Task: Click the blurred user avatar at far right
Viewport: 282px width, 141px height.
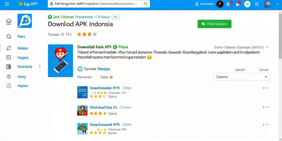Action: pyautogui.click(x=267, y=4)
